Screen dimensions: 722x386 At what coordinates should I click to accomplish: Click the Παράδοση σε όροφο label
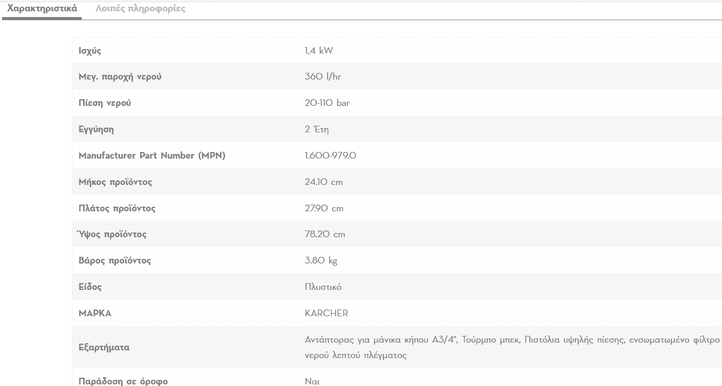pos(123,382)
